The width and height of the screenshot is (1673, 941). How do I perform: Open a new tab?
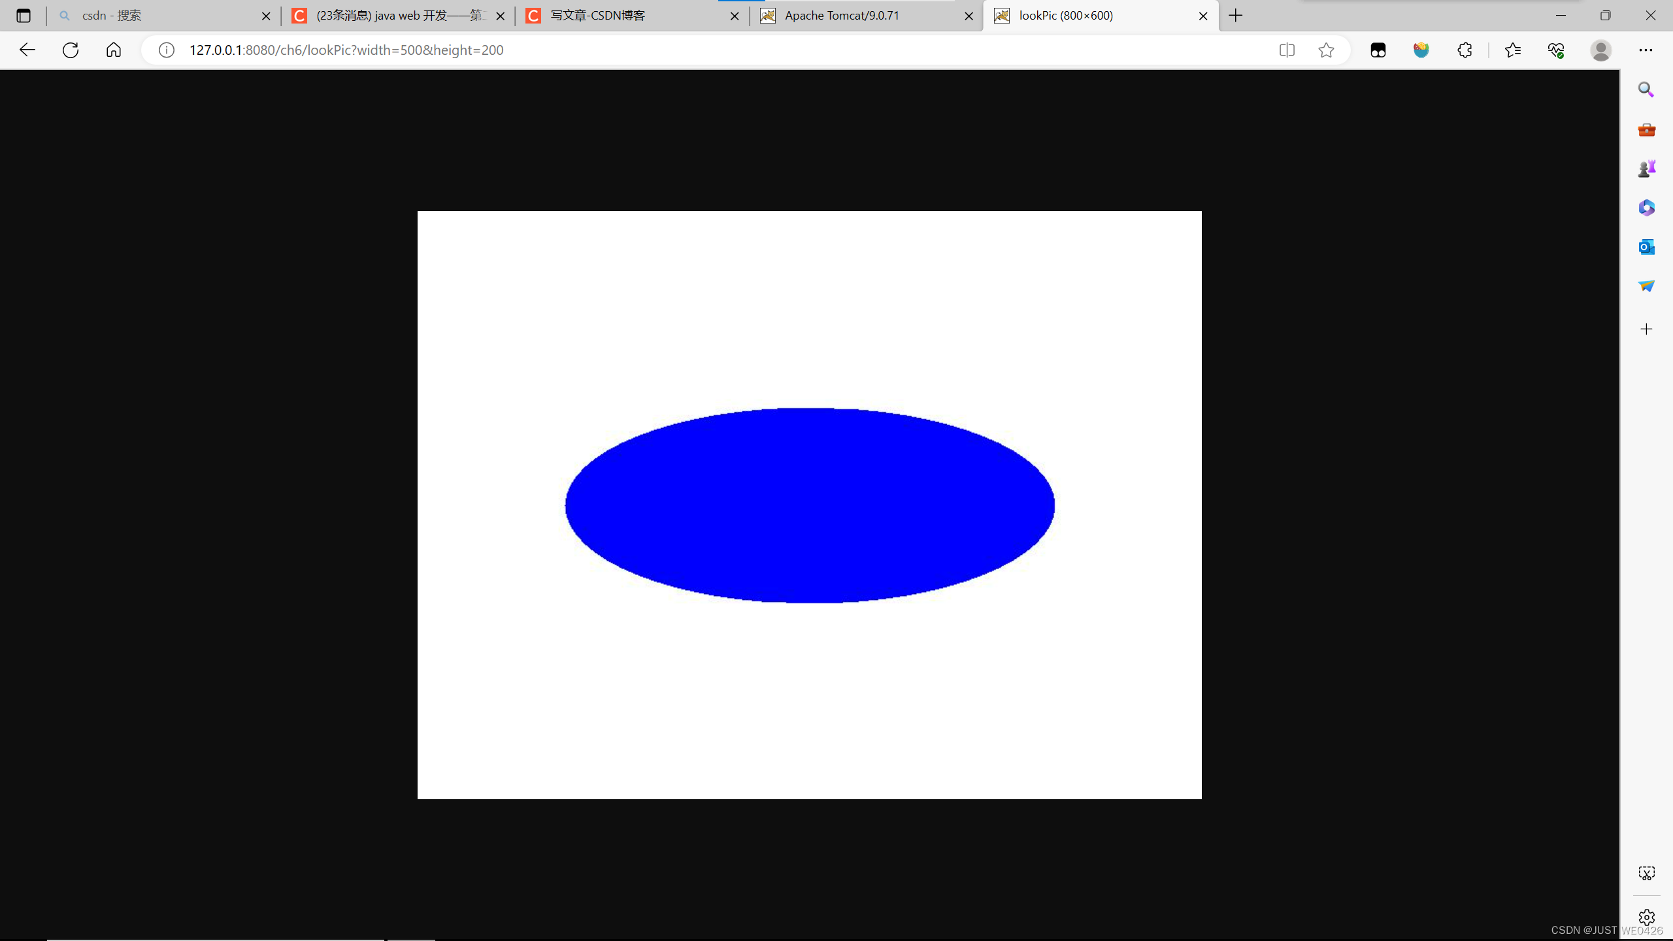1235,16
